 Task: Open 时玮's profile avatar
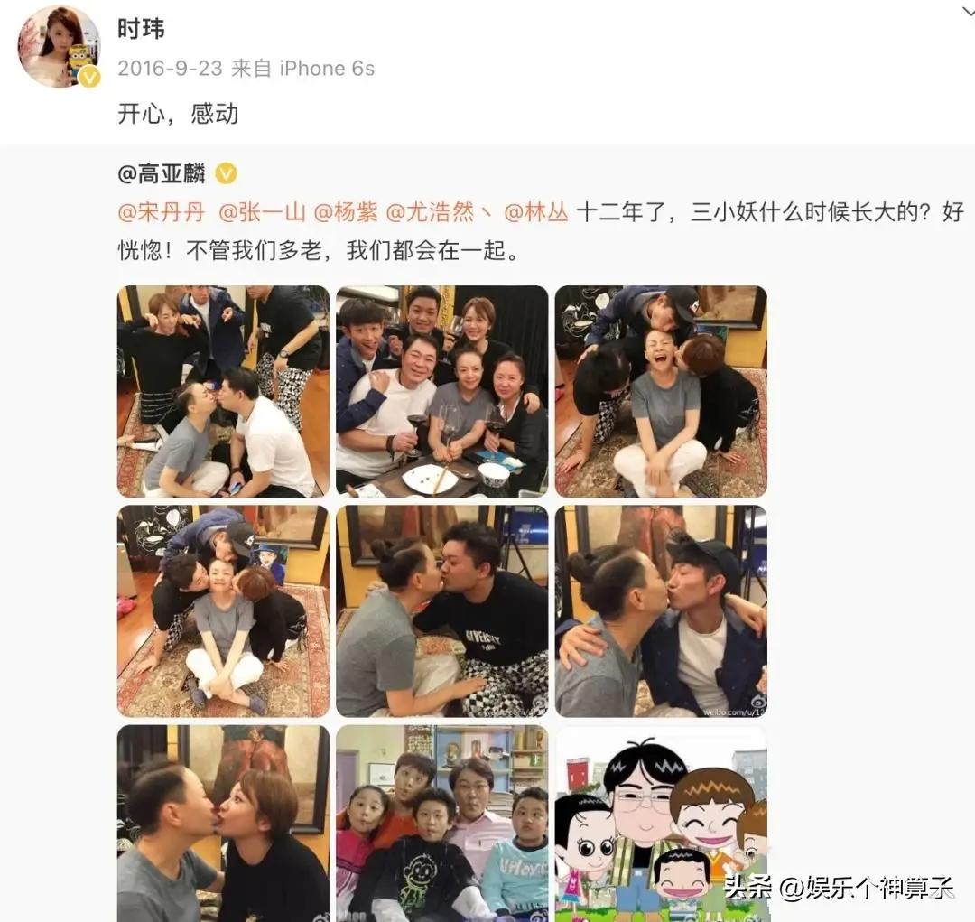[x=59, y=49]
